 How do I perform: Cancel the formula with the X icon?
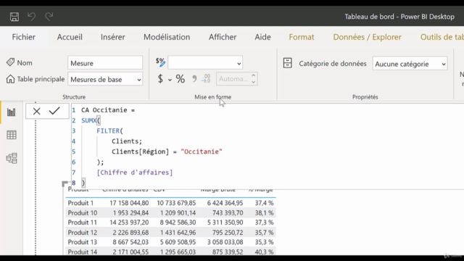pos(37,111)
